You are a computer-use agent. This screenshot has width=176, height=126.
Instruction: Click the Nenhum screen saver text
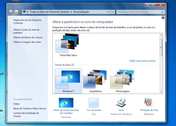(x=149, y=114)
